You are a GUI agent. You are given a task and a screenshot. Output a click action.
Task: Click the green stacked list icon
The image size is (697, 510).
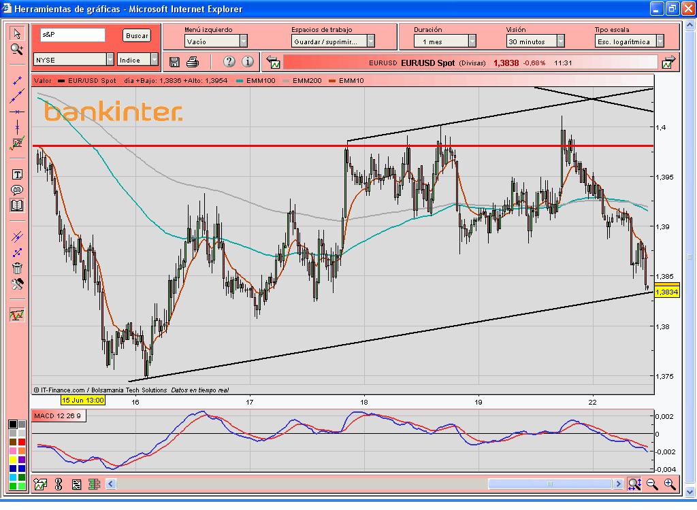[94, 484]
